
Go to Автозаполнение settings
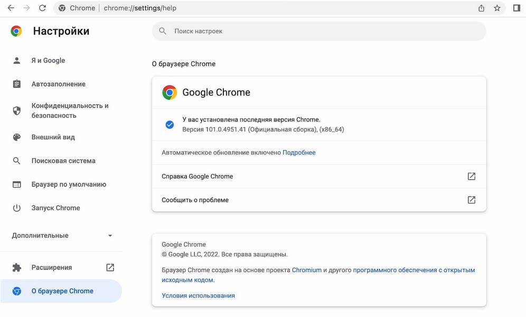pos(58,84)
